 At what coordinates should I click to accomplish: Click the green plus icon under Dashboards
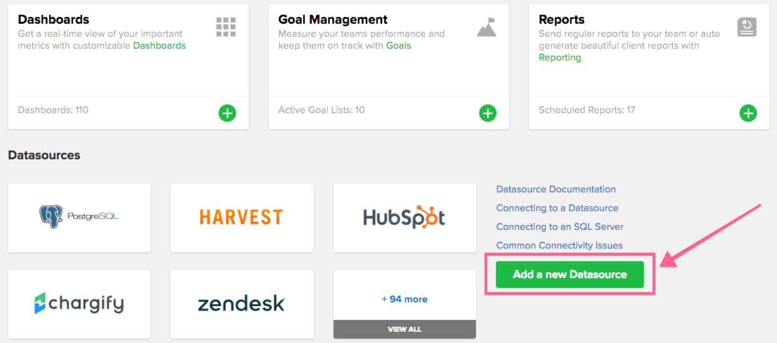227,113
